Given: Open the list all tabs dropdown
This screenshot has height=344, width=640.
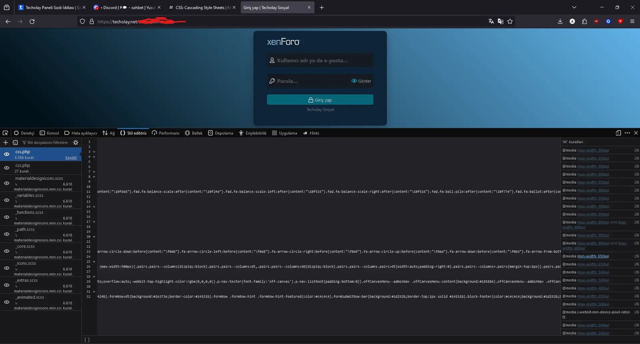Looking at the screenshot, I should coord(574,7).
